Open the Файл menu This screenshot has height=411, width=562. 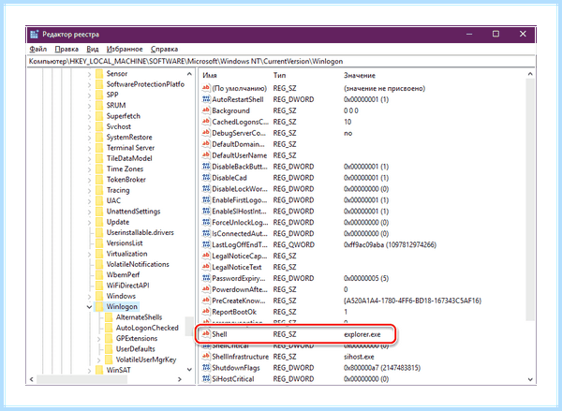[38, 49]
